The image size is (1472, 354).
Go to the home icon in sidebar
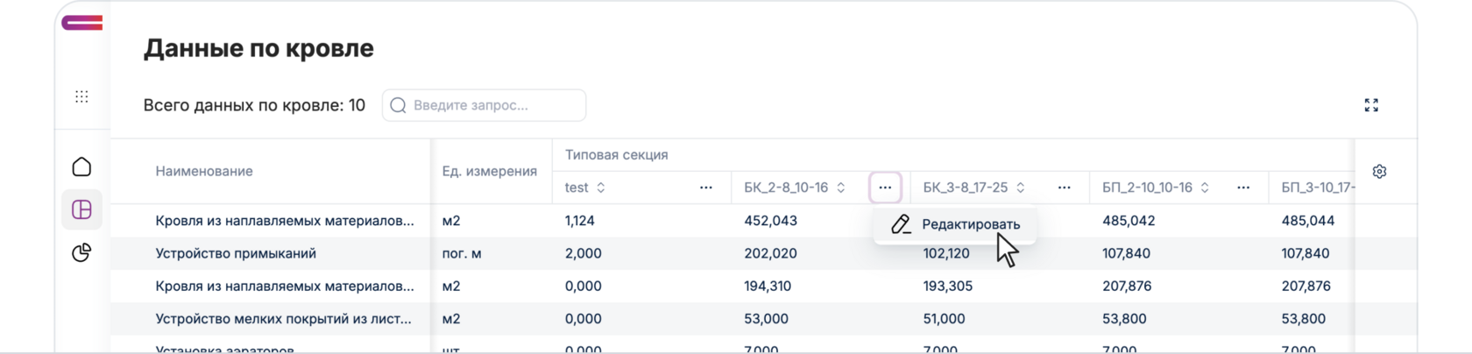pos(81,166)
